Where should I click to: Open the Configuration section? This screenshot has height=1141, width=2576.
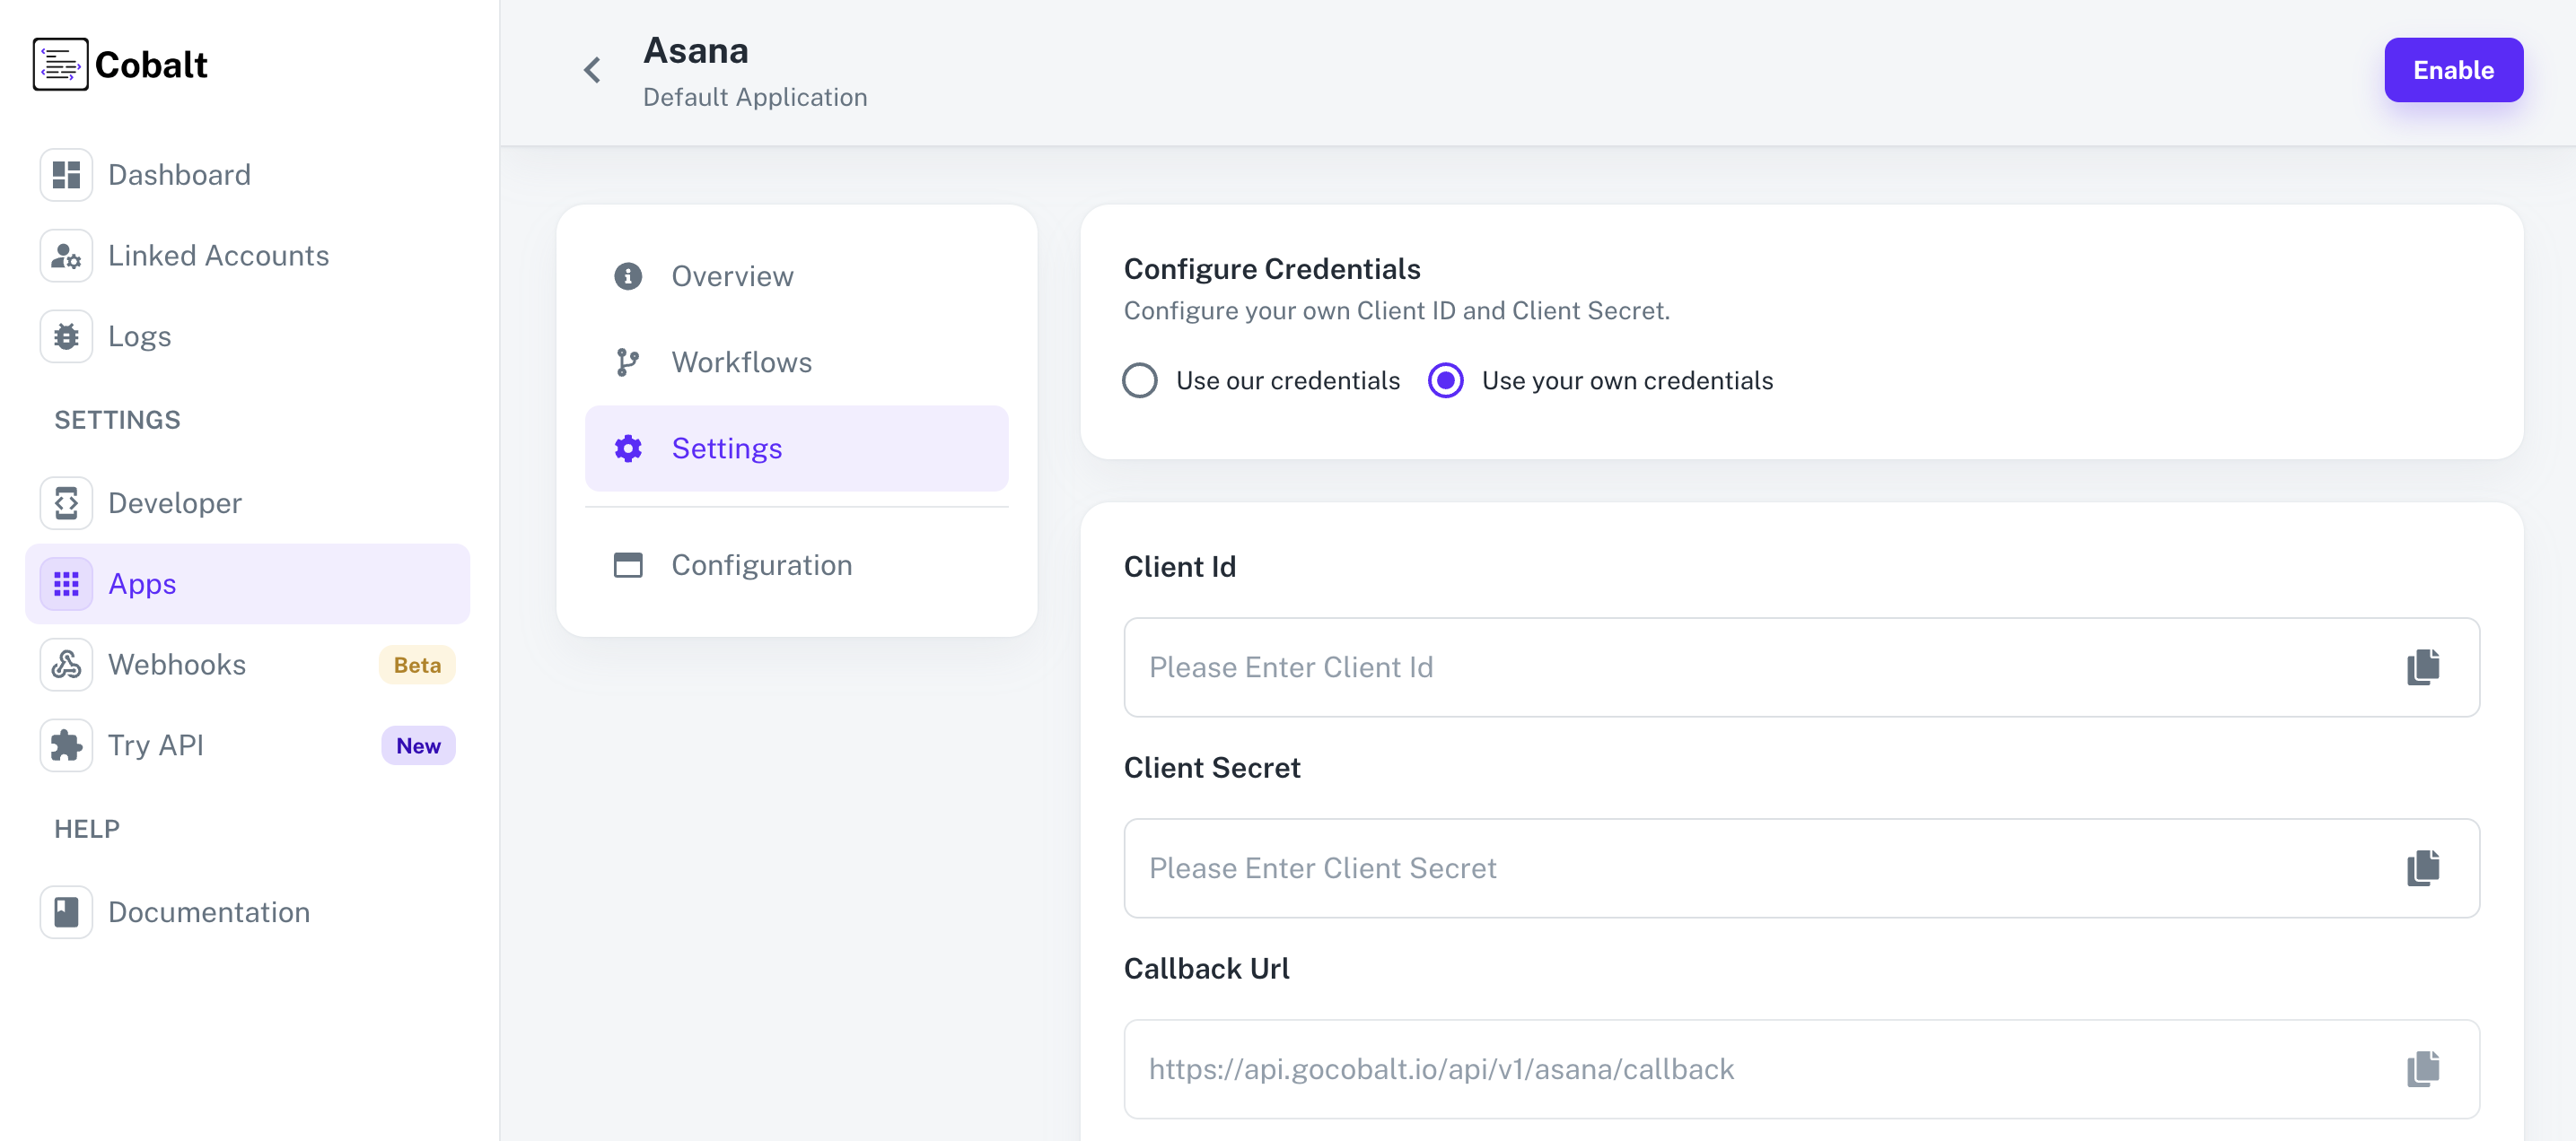tap(762, 564)
